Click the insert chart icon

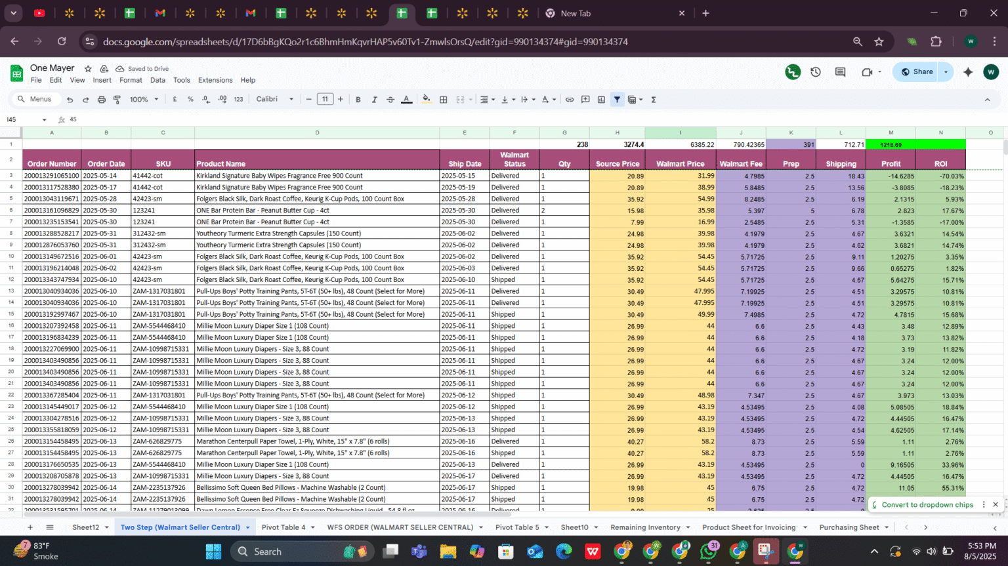(601, 100)
